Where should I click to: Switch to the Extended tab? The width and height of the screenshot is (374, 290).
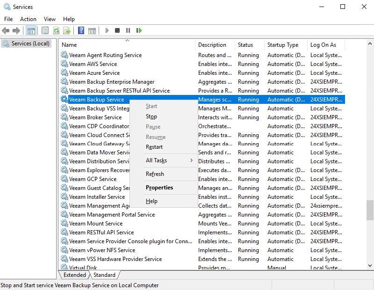75,275
